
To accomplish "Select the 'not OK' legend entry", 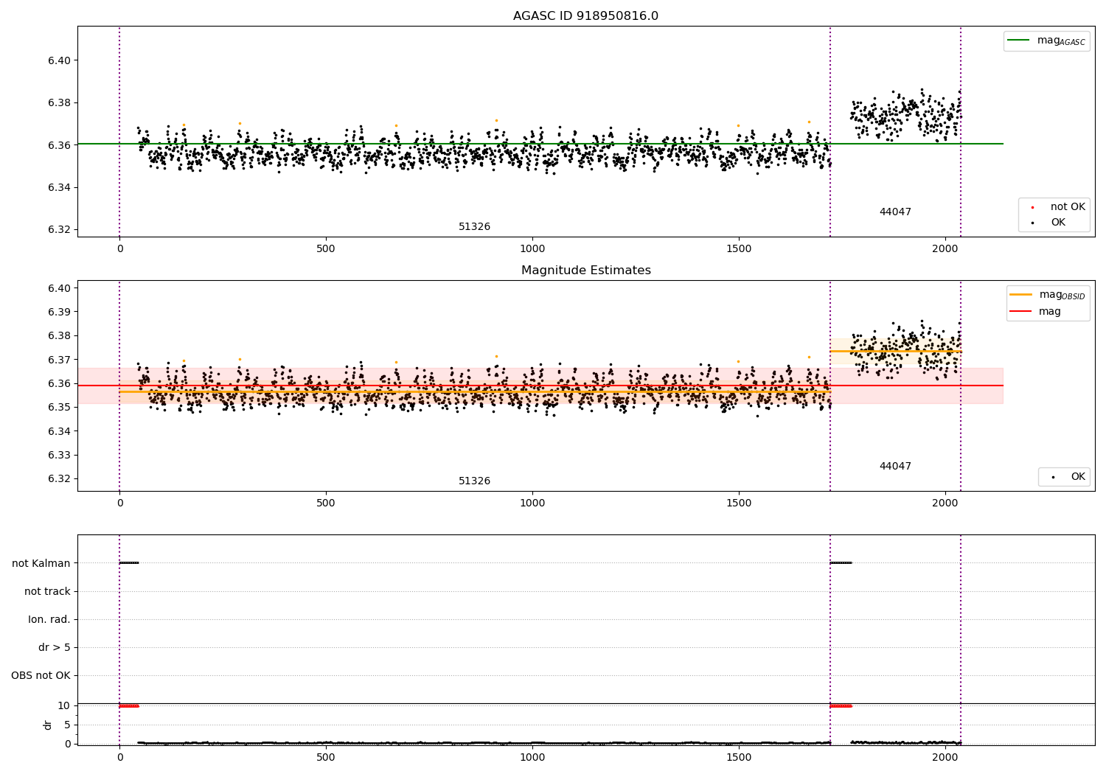I will (1057, 207).
